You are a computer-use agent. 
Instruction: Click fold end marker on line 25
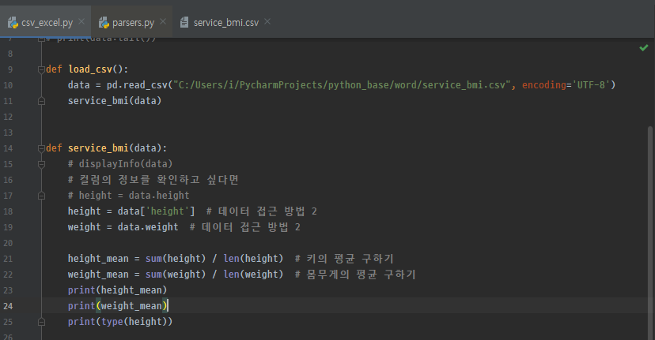point(41,322)
